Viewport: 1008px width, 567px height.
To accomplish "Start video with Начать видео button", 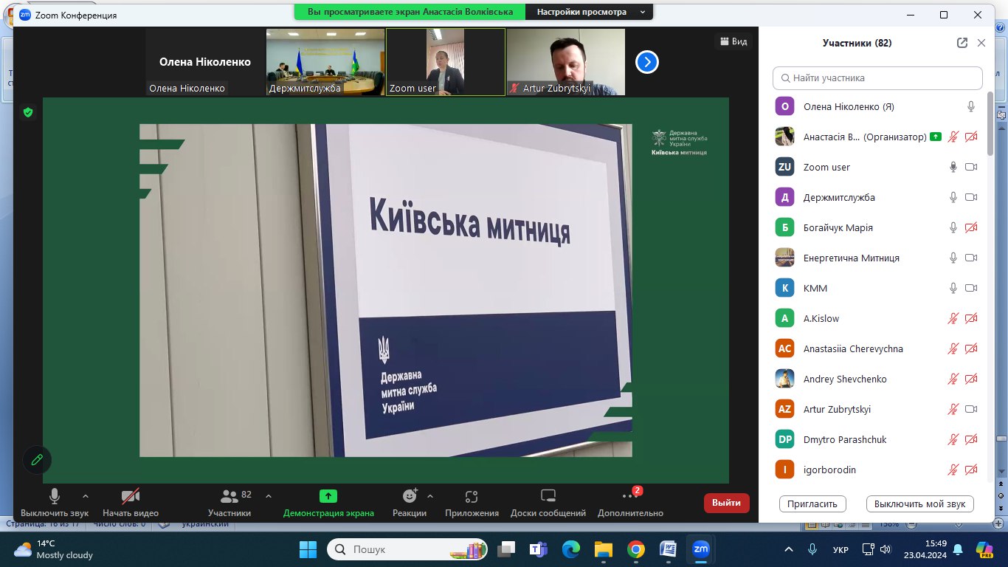I will click(x=131, y=503).
